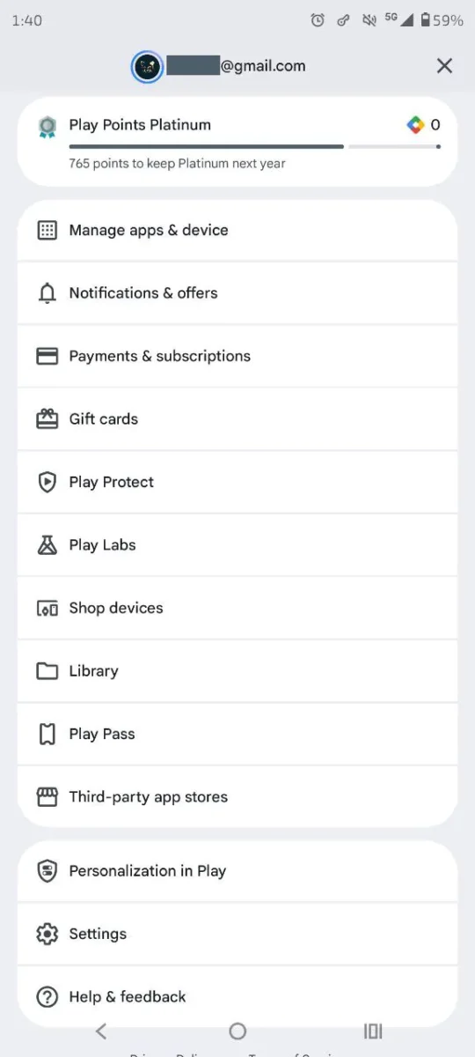Tap the Play Points progress bar
Viewport: 475px width, 1057px height.
coord(254,146)
